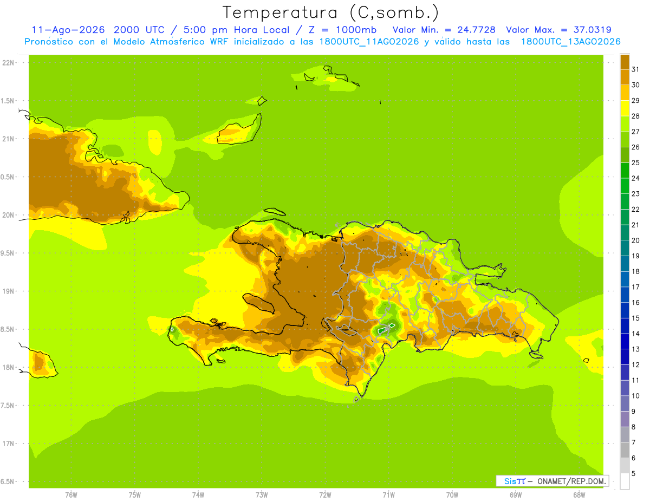Select the '72W' longitude label
650x502 pixels.
click(325, 495)
